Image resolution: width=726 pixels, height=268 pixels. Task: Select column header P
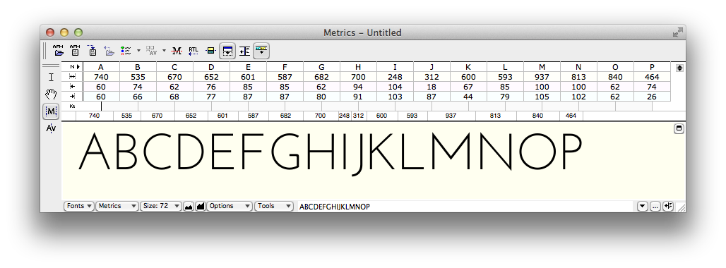pos(652,67)
